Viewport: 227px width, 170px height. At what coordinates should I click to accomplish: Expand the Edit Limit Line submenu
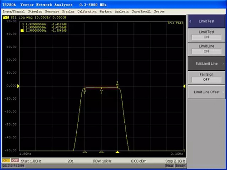207,63
